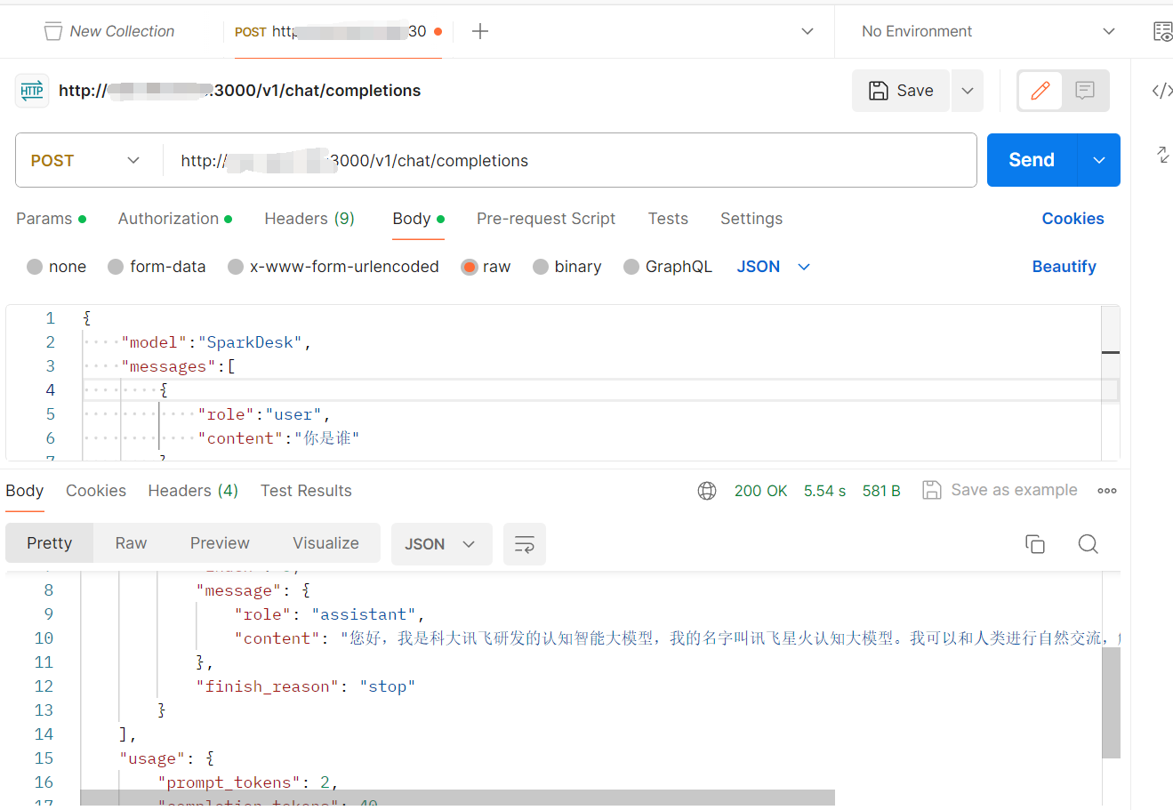The image size is (1173, 810).
Task: Select x-www-form-urlencoded body type
Action: (236, 267)
